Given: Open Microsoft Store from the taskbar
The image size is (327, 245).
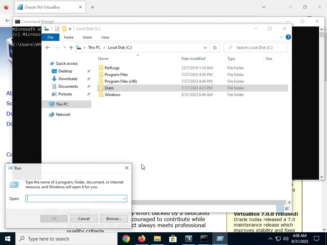Looking at the screenshot, I should coord(173,239).
